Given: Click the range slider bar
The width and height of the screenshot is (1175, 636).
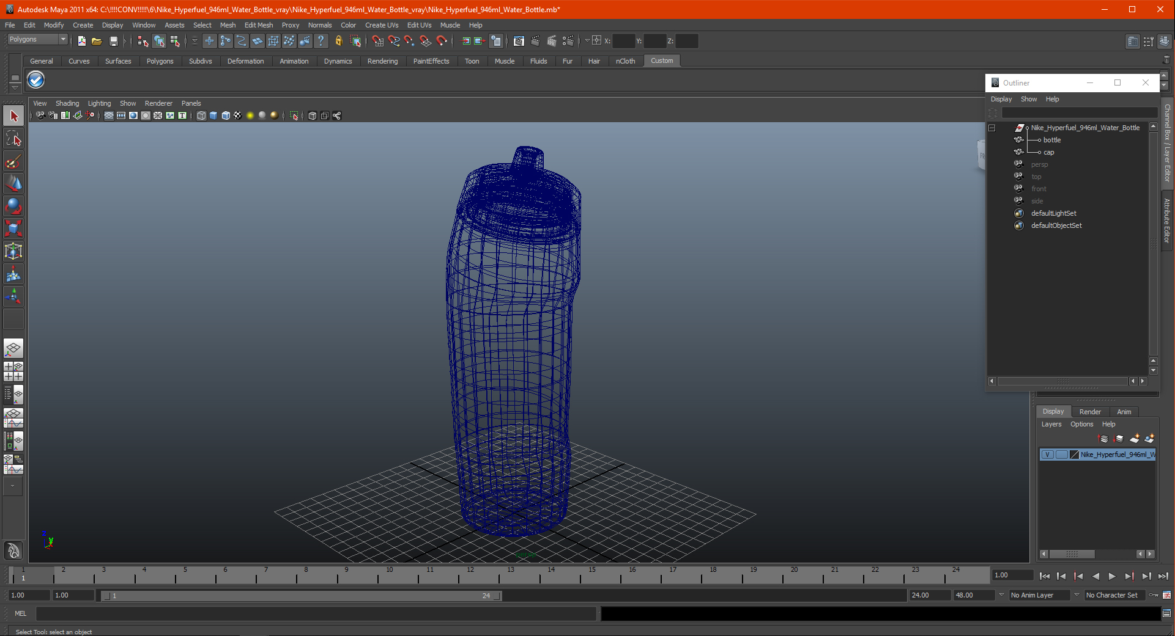Looking at the screenshot, I should tap(302, 596).
